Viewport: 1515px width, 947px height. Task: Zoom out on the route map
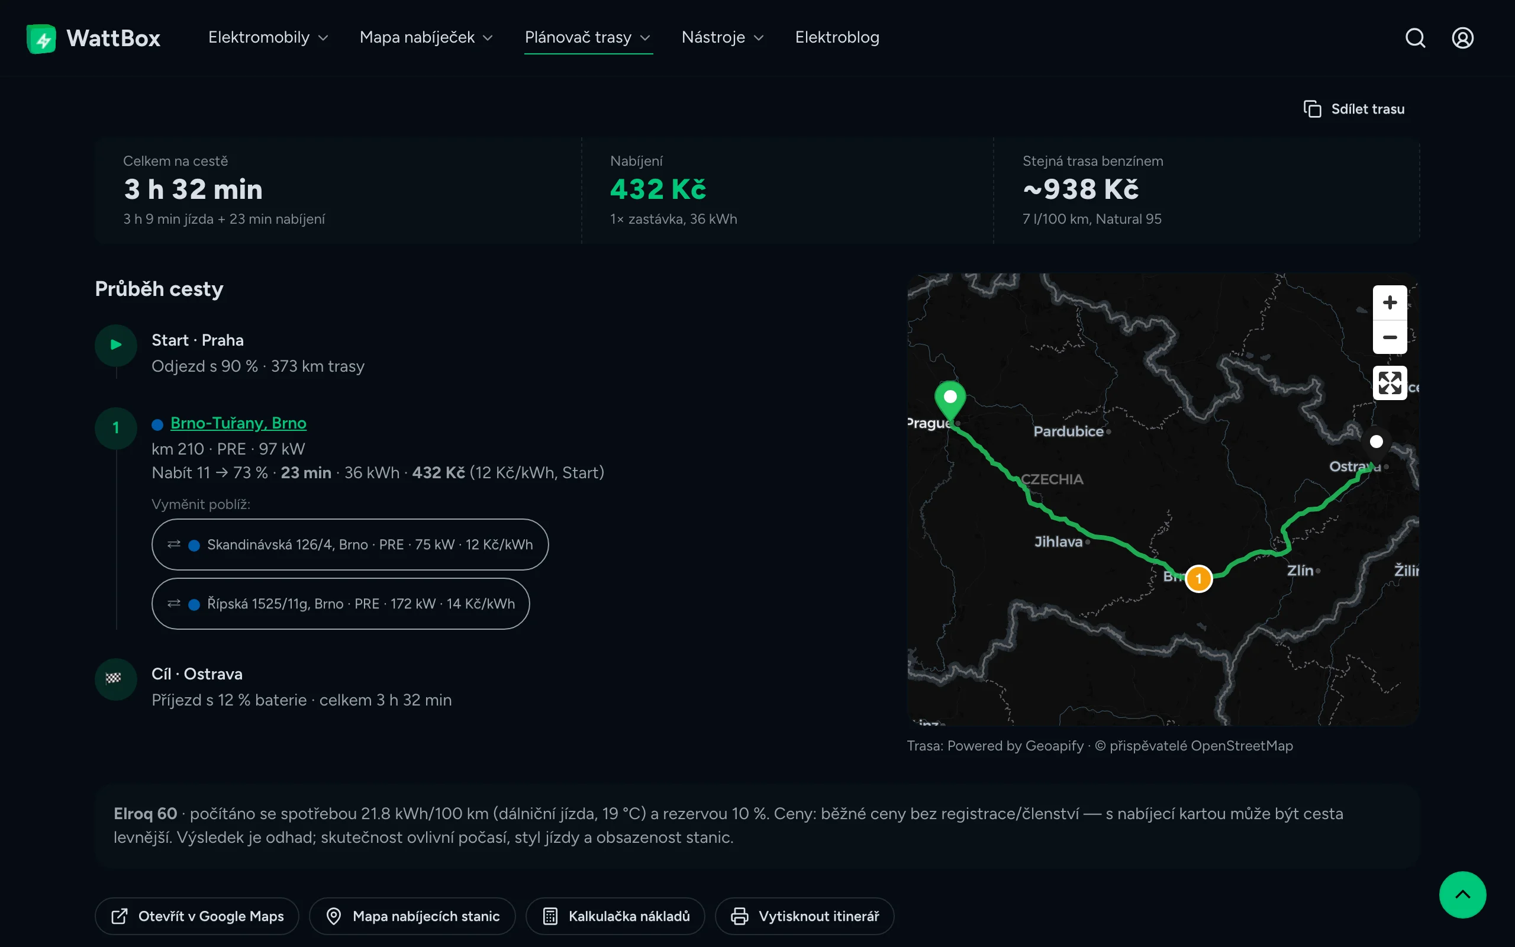(x=1390, y=337)
